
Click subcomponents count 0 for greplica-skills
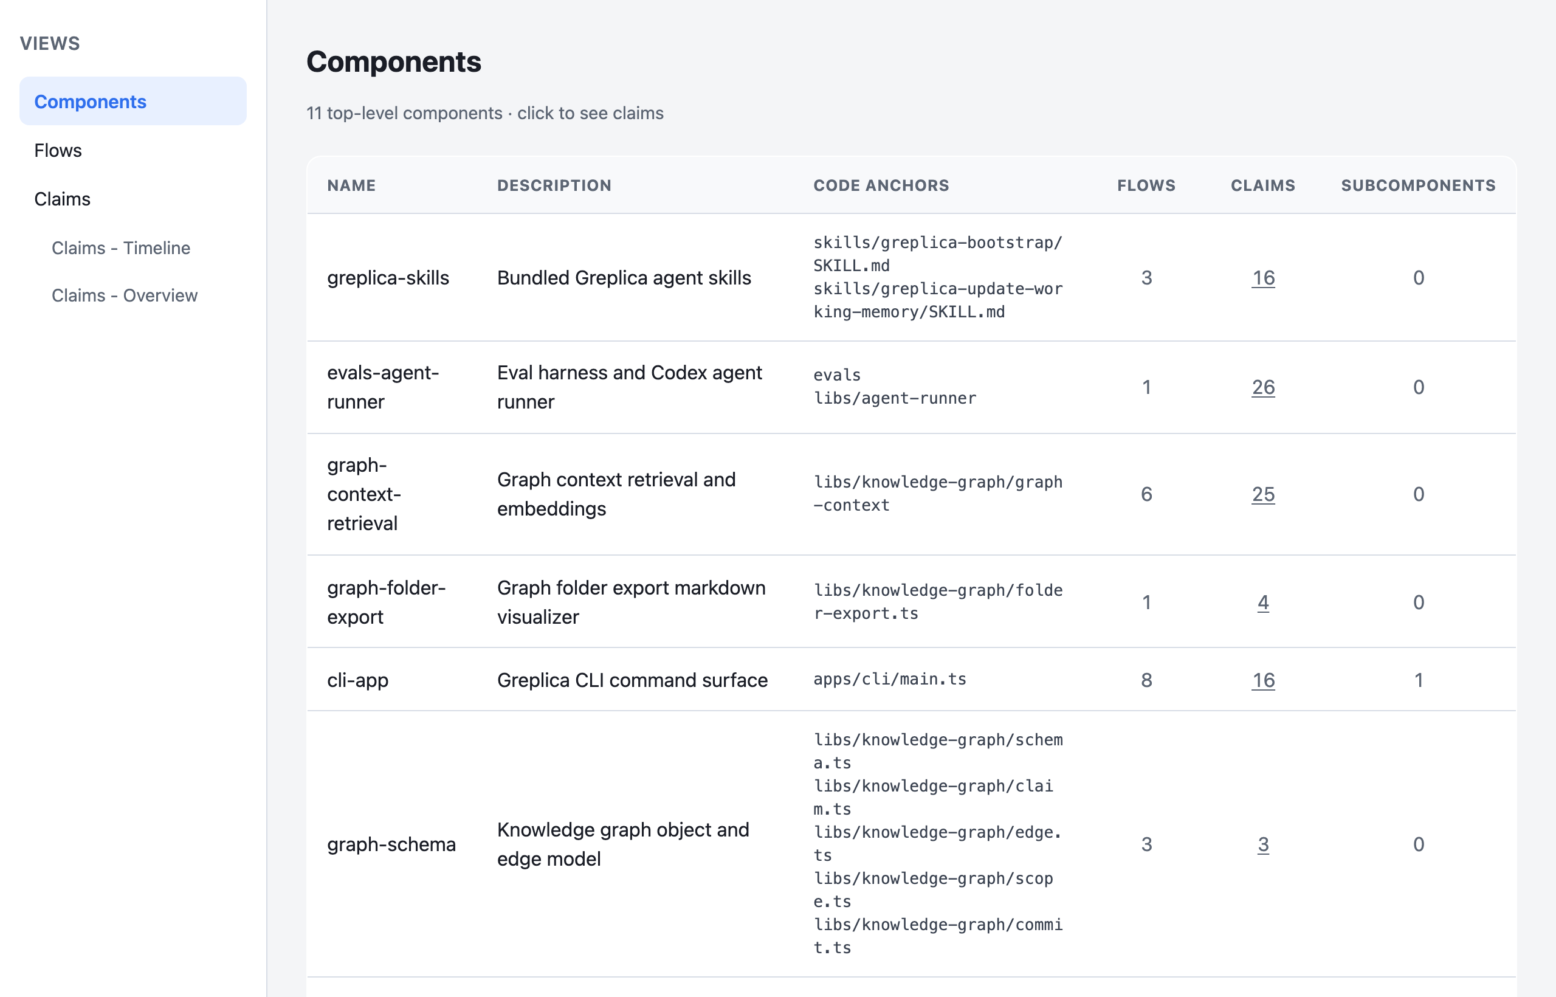1418,278
